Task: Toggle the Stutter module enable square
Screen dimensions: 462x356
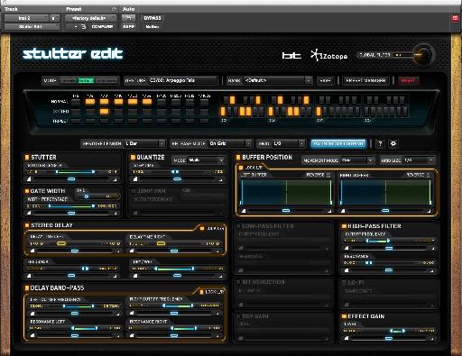Action: tap(27, 157)
